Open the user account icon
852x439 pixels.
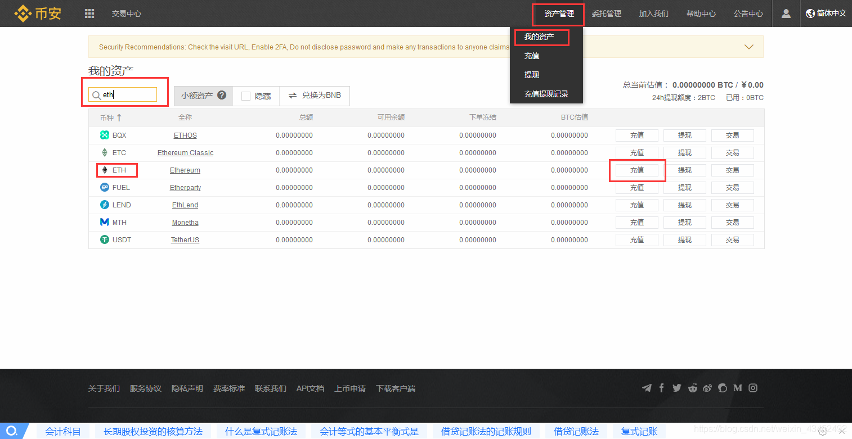pos(786,13)
